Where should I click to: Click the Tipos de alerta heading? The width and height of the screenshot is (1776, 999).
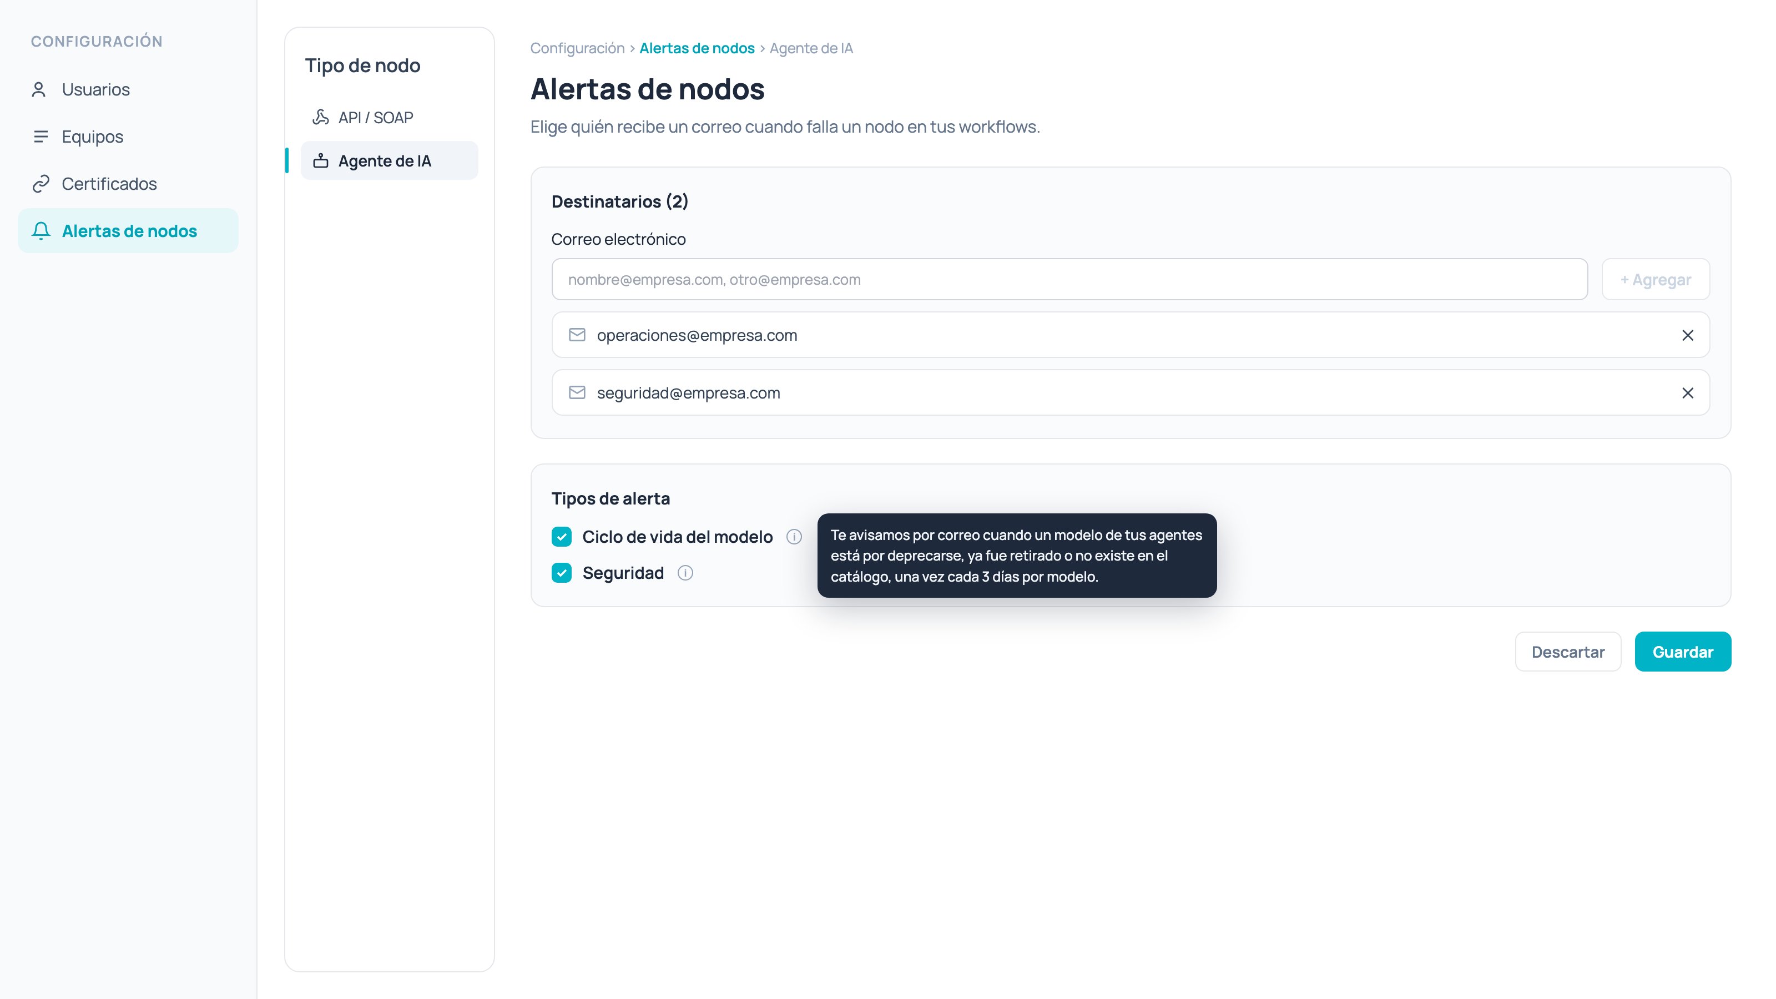610,498
